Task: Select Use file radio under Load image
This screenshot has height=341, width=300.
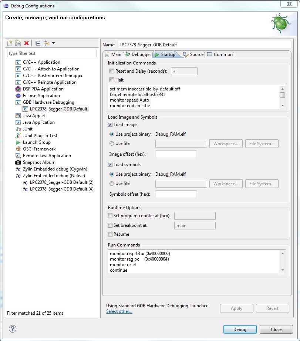Action: pos(112,143)
